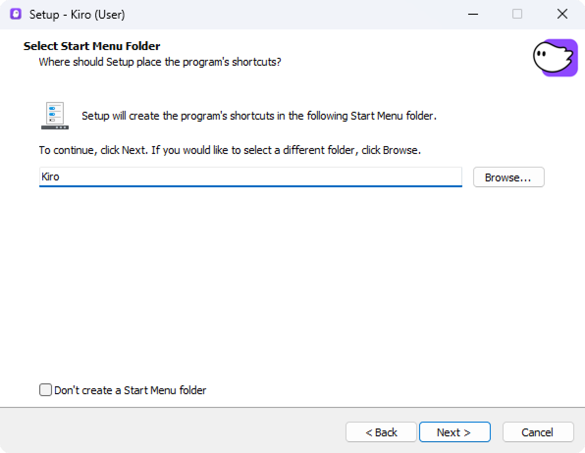Image resolution: width=585 pixels, height=453 pixels.
Task: Click 'Where should Setup place the program's shortcuts?' text
Action: (160, 62)
